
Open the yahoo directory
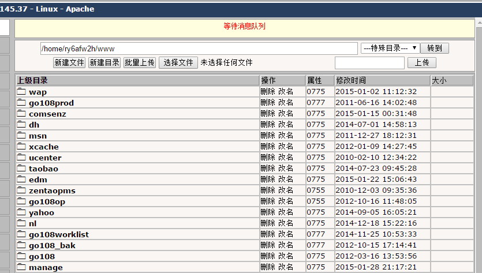(42, 213)
